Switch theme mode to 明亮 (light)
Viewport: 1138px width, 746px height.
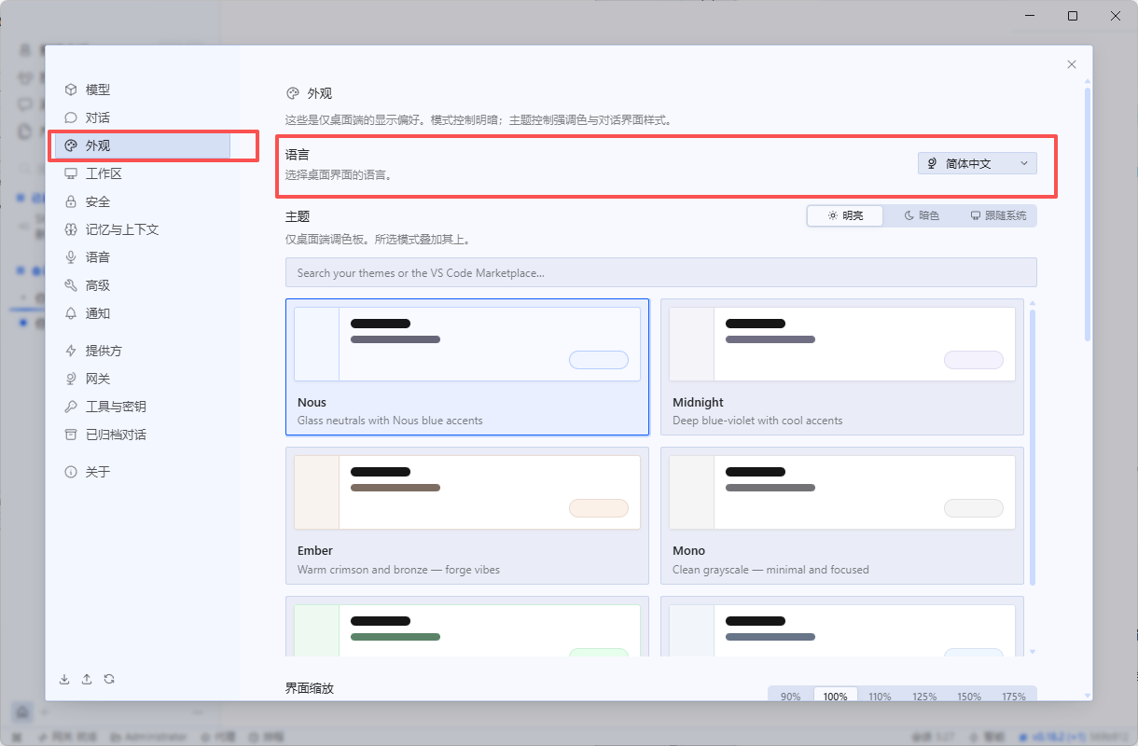tap(845, 215)
